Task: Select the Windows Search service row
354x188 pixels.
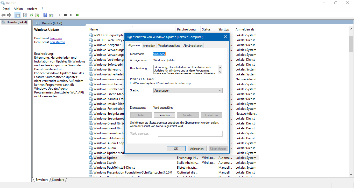Action: (174, 162)
